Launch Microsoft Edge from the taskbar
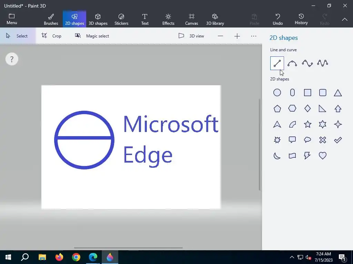 click(93, 257)
